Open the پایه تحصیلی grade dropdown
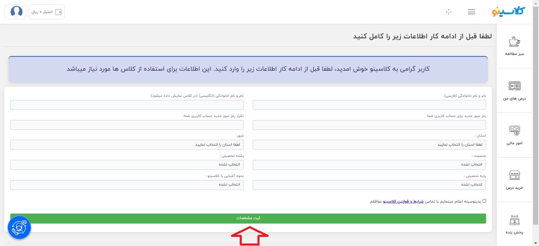 coord(369,185)
